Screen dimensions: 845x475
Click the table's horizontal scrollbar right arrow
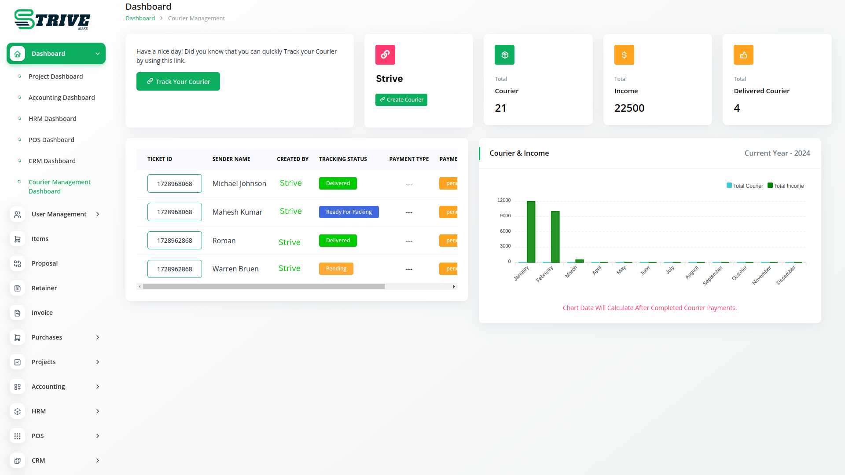[x=454, y=286]
